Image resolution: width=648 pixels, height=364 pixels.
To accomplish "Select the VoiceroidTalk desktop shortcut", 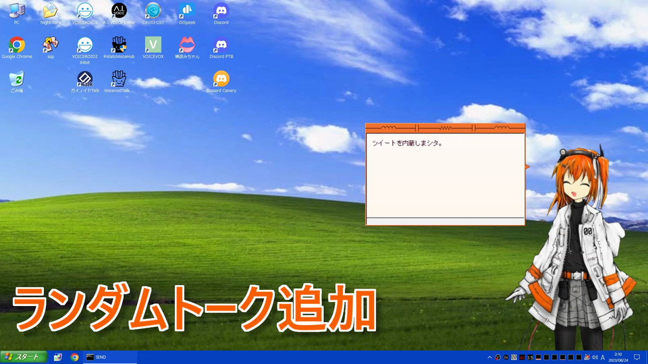I will pos(119,82).
